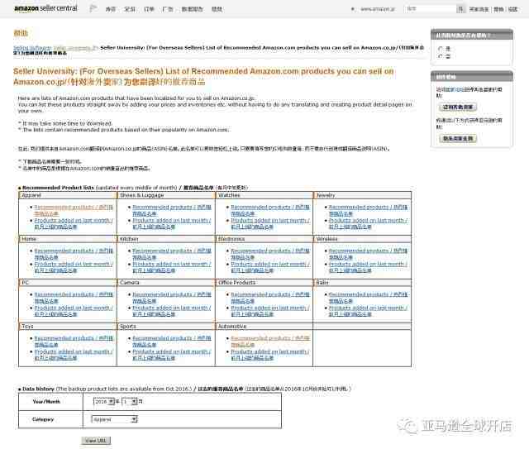Open Office Products recommended products list
Screen dimensions: 529x449
click(x=270, y=298)
